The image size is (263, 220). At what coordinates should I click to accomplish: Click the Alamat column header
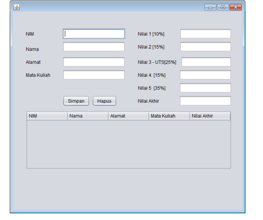point(128,116)
